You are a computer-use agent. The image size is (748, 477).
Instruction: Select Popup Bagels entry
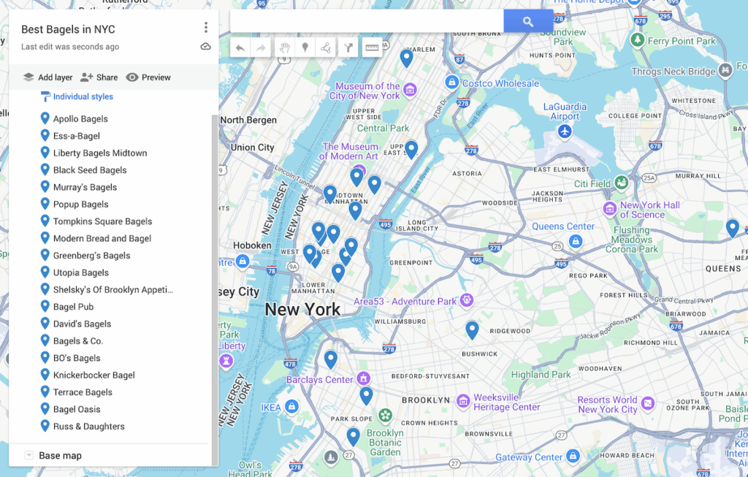[x=80, y=204]
